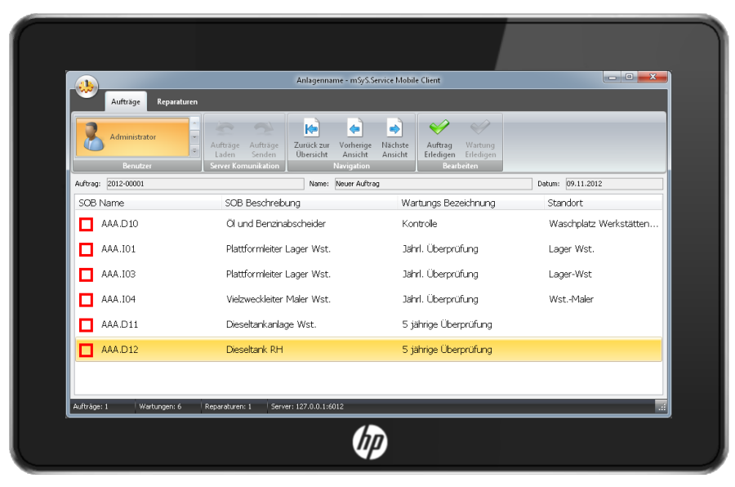The height and width of the screenshot is (487, 735).
Task: Click the round application menu orb
Action: pyautogui.click(x=86, y=86)
